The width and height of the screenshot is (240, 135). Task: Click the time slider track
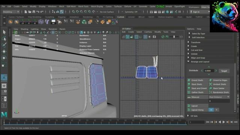click(x=95, y=122)
